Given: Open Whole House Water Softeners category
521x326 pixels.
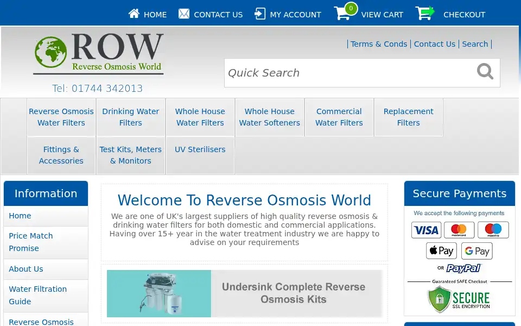Looking at the screenshot, I should click(270, 117).
